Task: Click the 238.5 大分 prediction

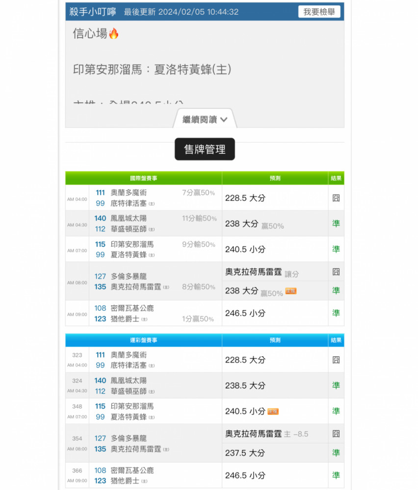Action: tap(245, 385)
